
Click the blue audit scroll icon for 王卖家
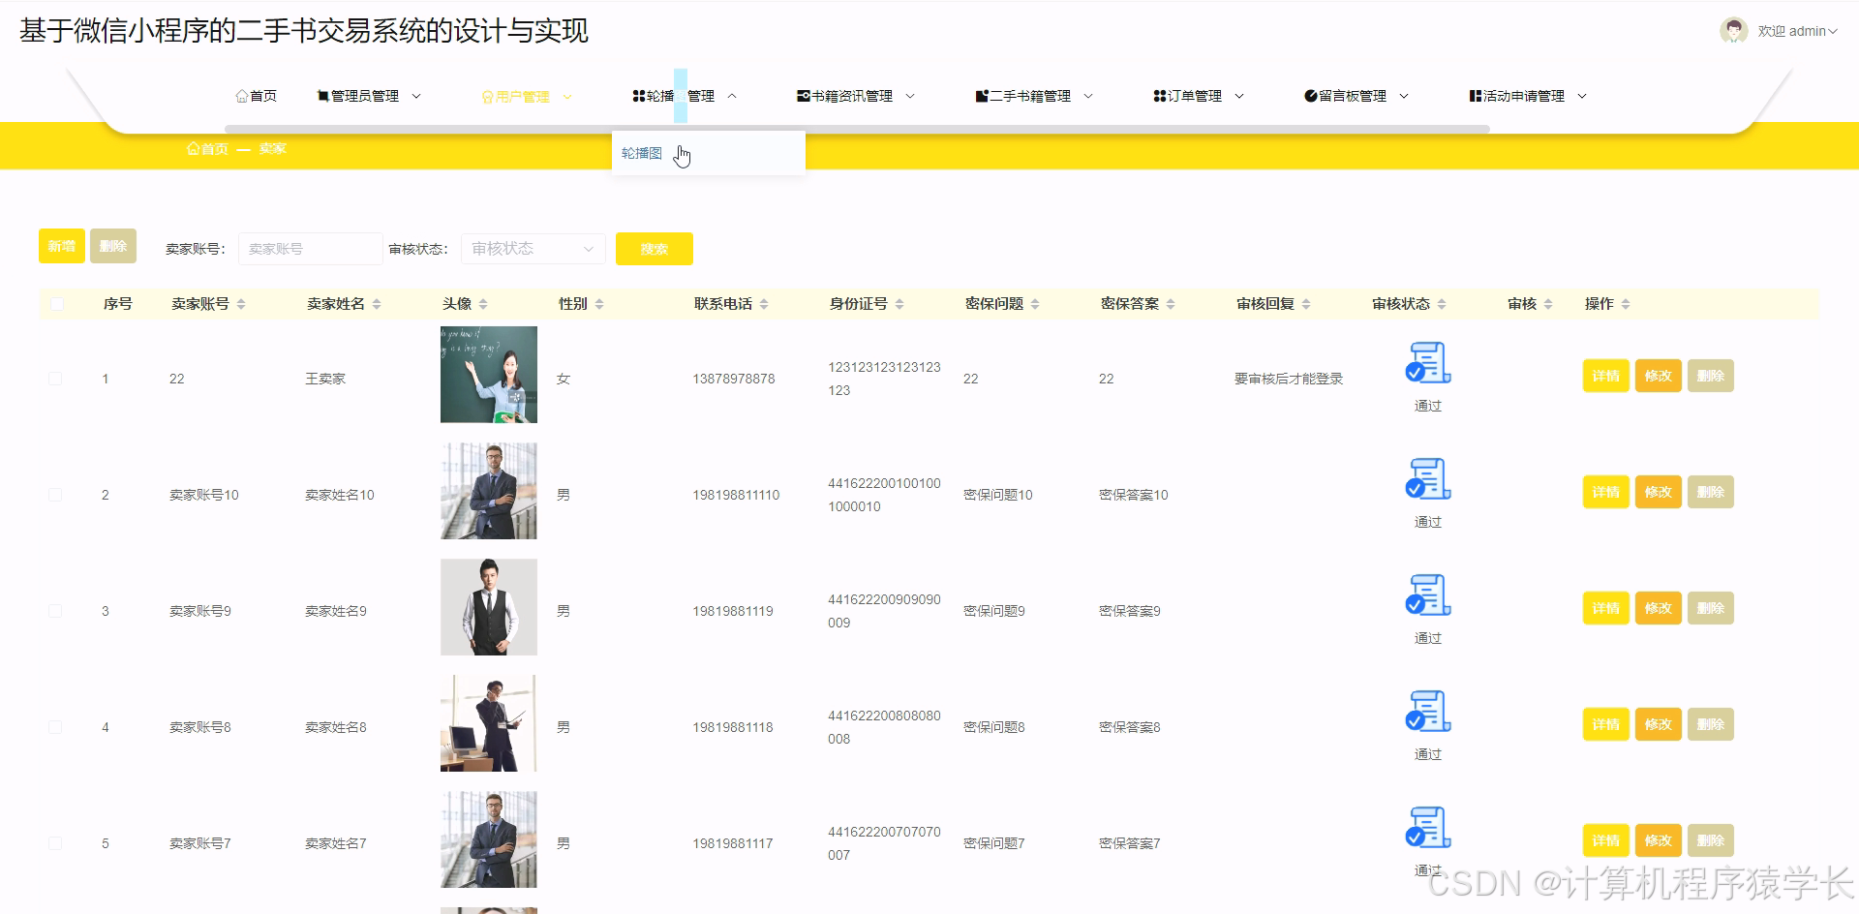[x=1426, y=363]
